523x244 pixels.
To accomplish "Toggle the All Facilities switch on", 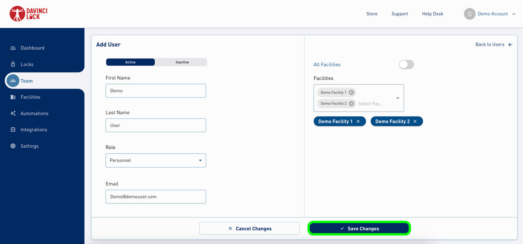I will pyautogui.click(x=406, y=65).
